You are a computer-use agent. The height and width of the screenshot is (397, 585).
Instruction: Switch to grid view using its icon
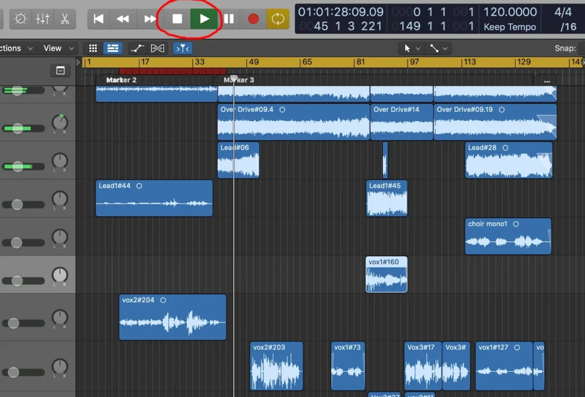tap(93, 48)
